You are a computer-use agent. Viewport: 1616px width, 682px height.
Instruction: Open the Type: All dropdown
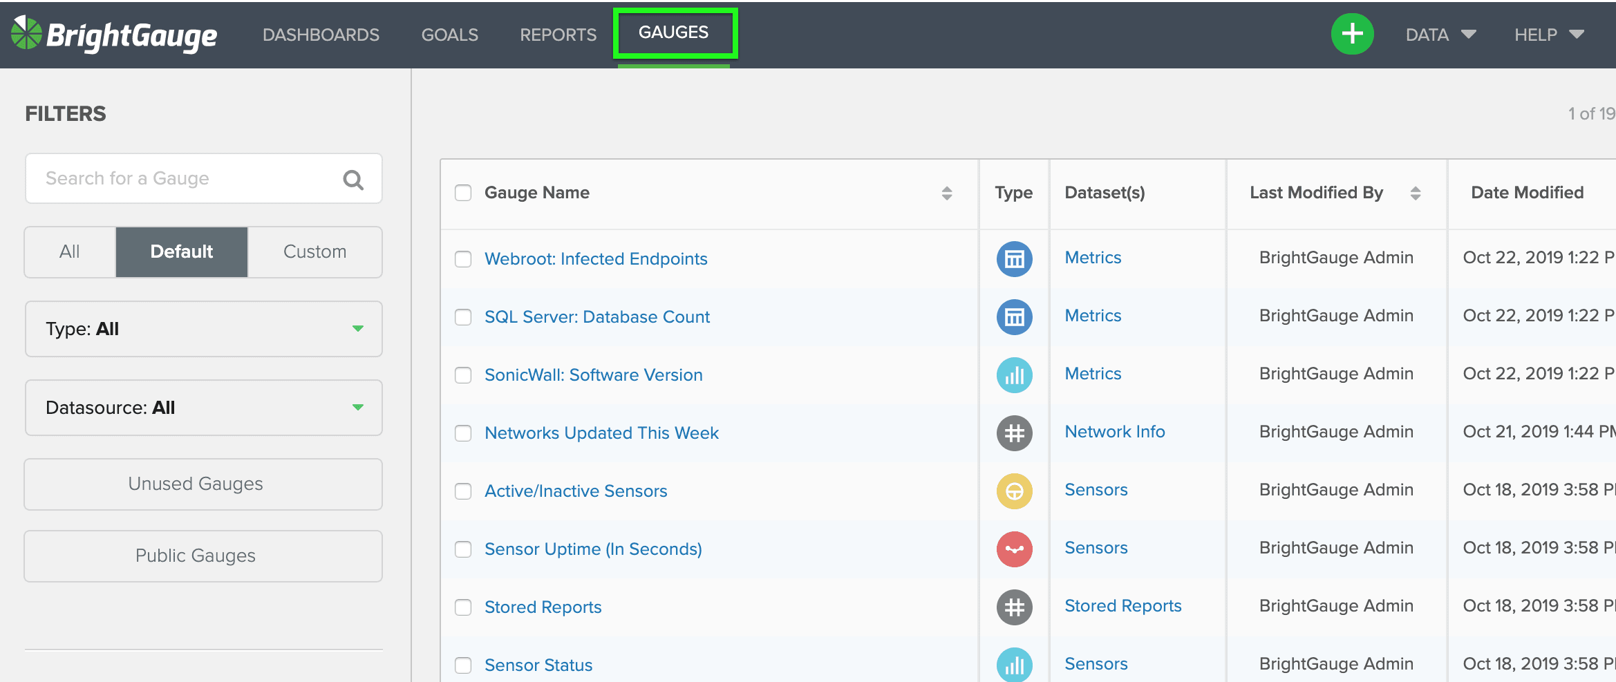point(203,329)
